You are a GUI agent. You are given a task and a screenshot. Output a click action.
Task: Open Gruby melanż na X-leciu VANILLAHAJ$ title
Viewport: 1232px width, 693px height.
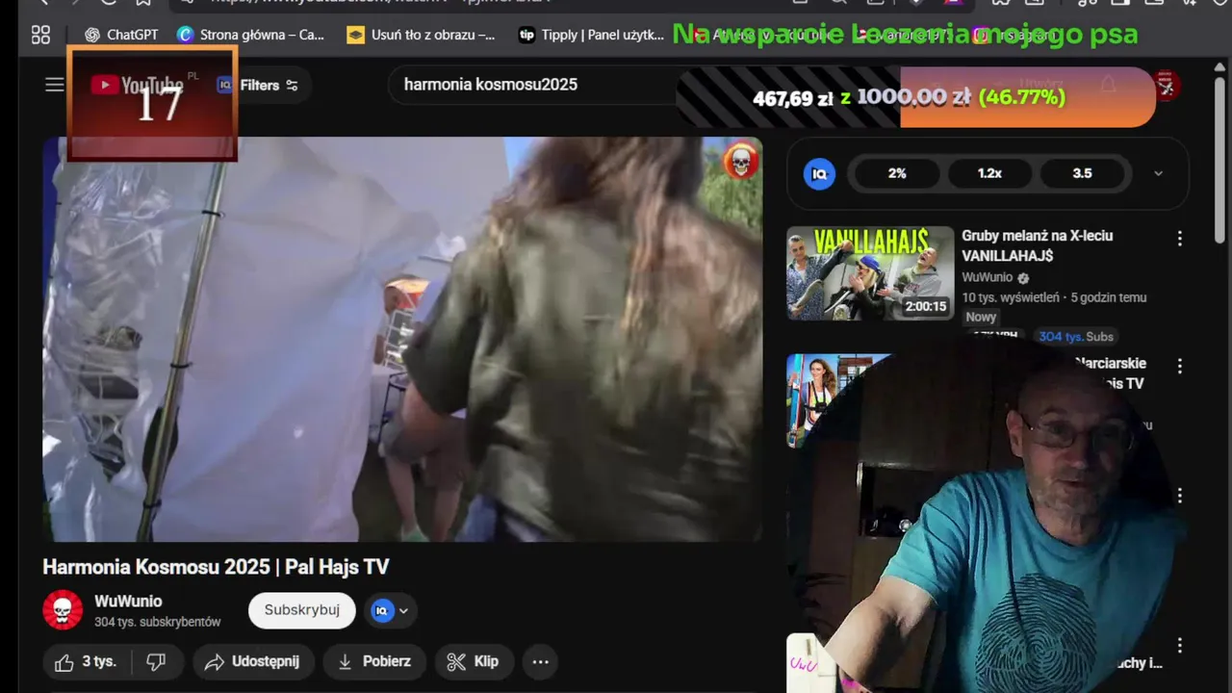coord(1037,245)
